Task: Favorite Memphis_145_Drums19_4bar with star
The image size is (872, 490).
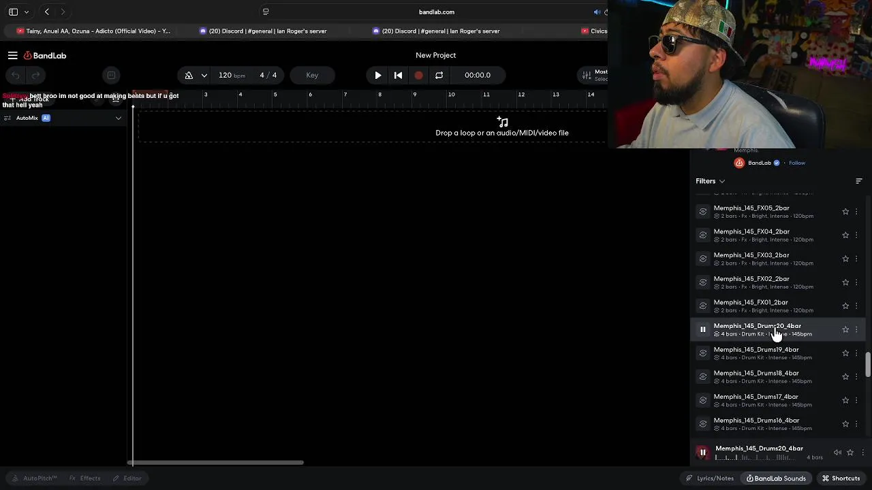Action: click(845, 353)
